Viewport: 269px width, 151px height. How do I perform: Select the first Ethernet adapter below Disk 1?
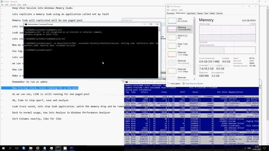pyautogui.click(x=179, y=54)
